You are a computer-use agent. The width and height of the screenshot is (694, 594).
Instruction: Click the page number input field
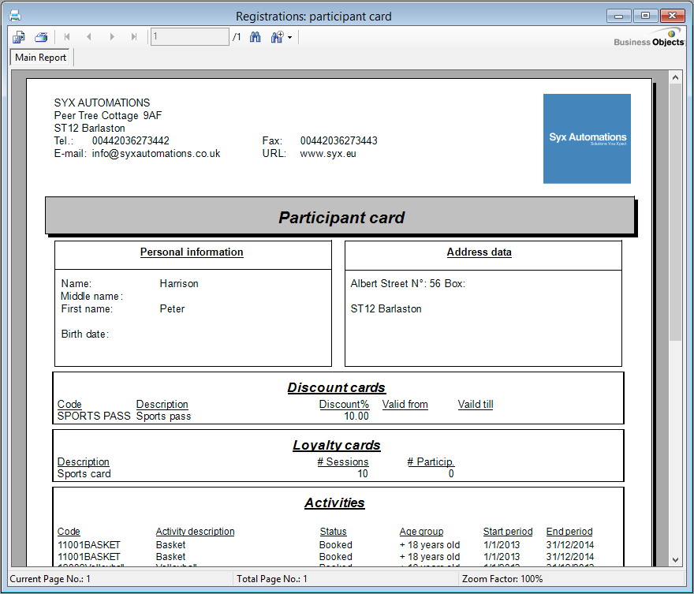coord(189,37)
